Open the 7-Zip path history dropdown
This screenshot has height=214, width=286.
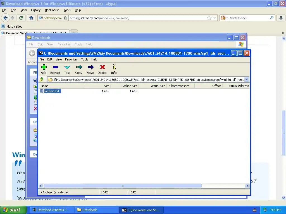pyautogui.click(x=247, y=79)
